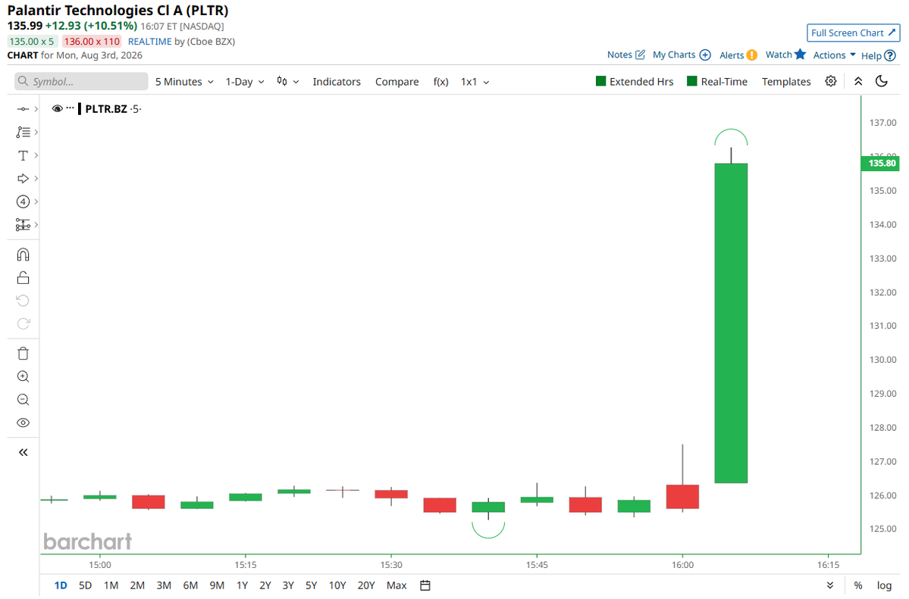Click the Watch star icon
The height and width of the screenshot is (599, 909).
pos(800,54)
